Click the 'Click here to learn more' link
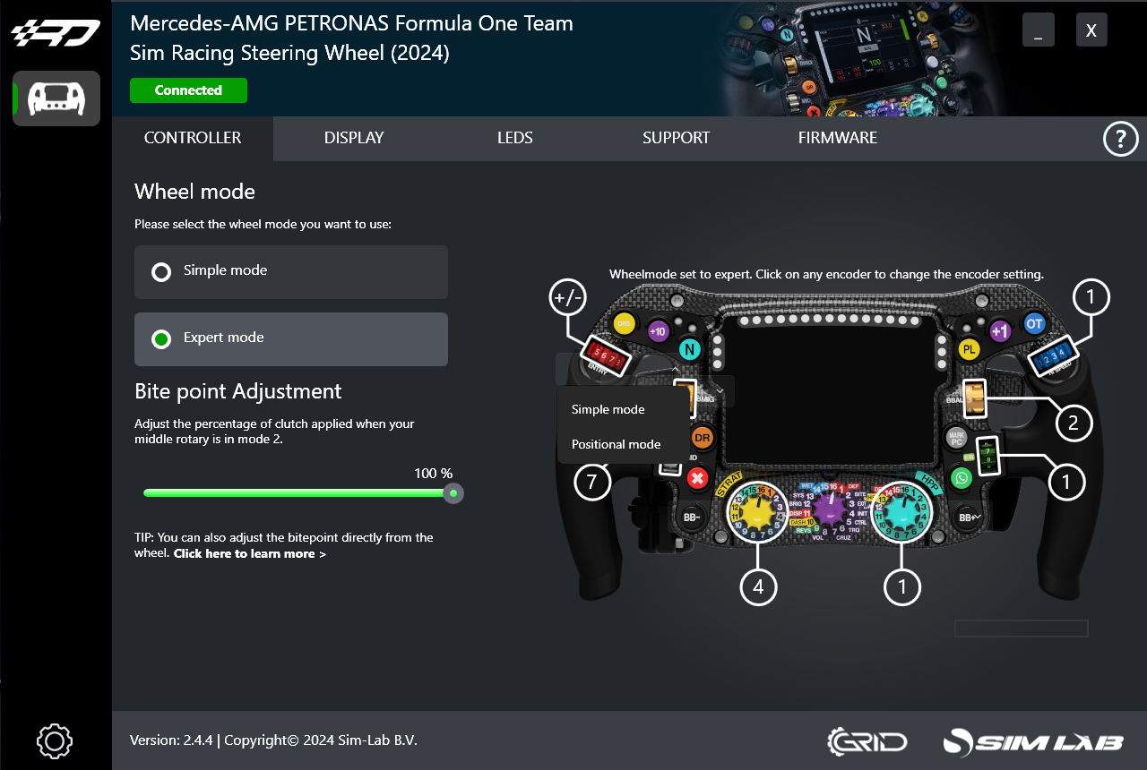The width and height of the screenshot is (1147, 770). (x=249, y=554)
